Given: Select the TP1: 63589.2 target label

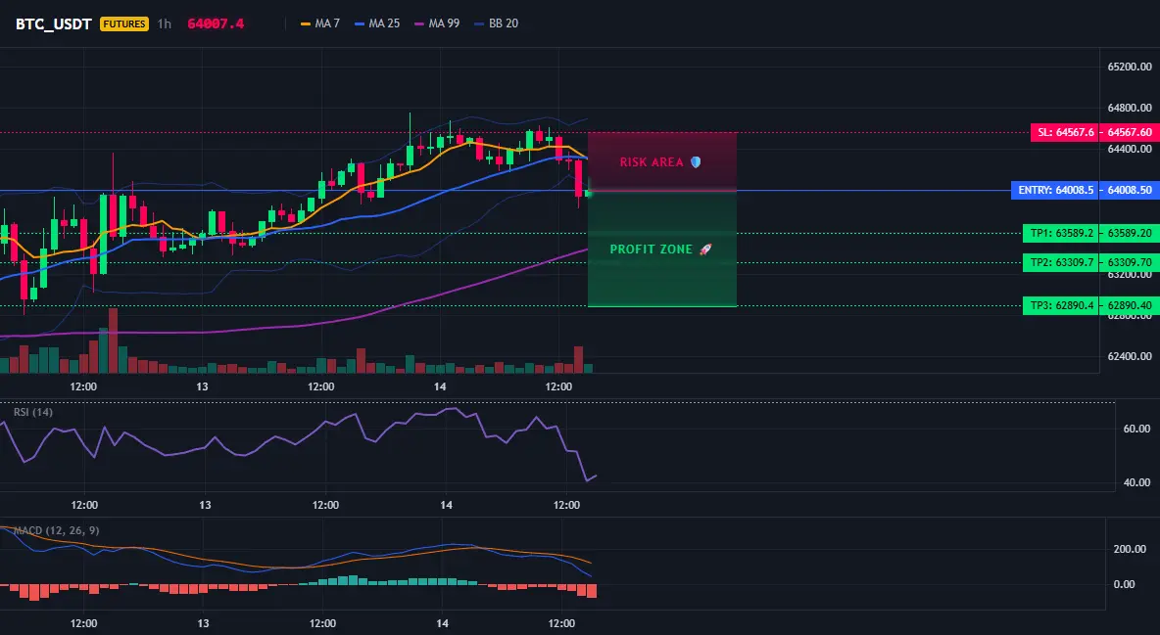Looking at the screenshot, I should 1061,233.
